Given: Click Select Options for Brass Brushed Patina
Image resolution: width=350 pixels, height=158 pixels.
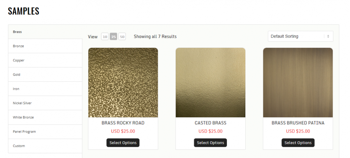Looking at the screenshot, I should coord(298,143).
